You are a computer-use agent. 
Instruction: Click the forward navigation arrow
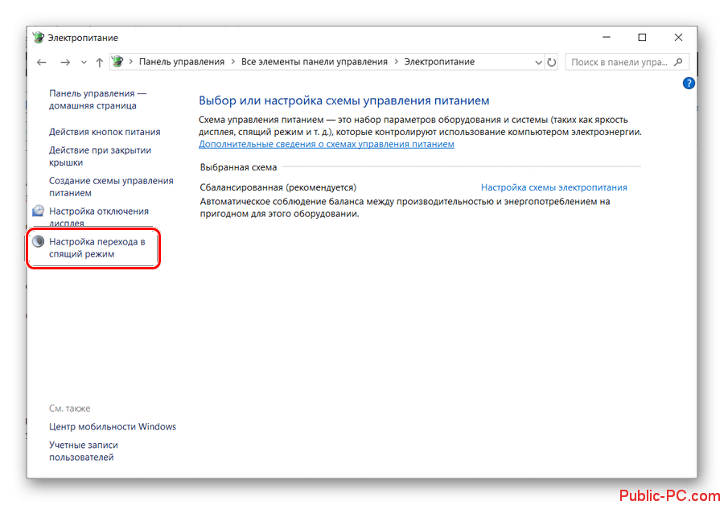pyautogui.click(x=66, y=62)
